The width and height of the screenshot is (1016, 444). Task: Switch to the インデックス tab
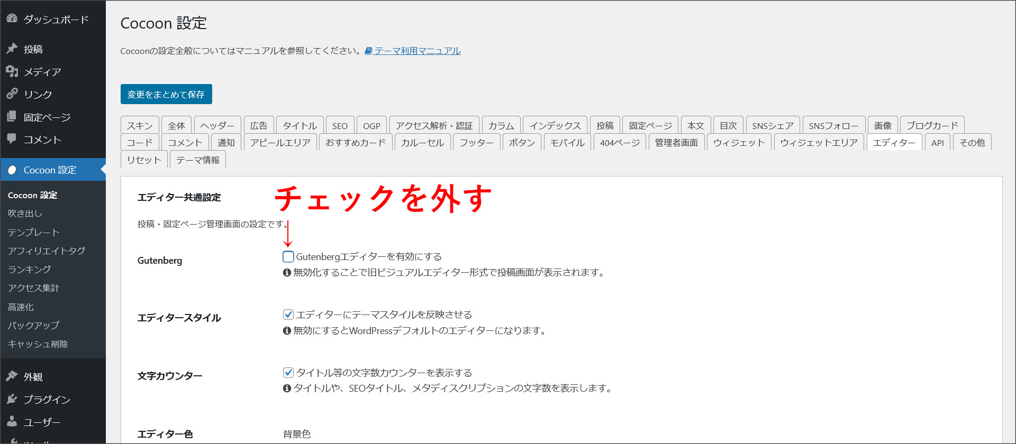555,125
